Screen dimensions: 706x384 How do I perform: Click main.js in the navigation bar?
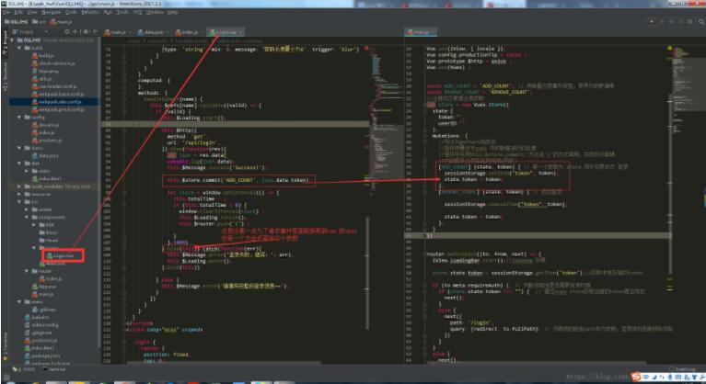[x=62, y=21]
